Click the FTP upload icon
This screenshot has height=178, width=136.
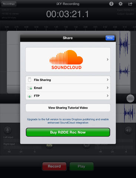30,96
